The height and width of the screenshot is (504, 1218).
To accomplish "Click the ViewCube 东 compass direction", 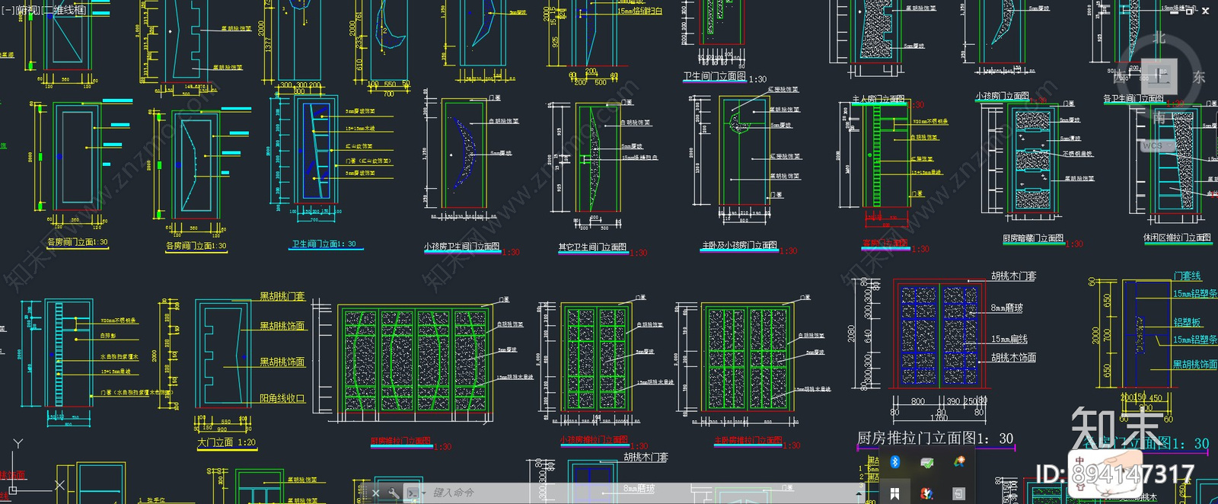I will (1199, 77).
